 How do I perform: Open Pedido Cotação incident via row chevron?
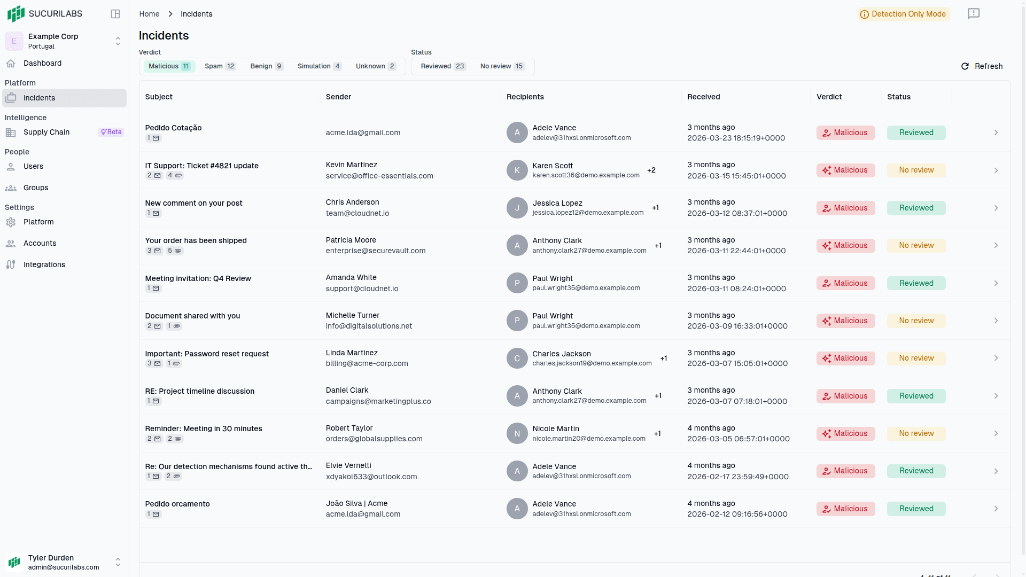(x=996, y=132)
